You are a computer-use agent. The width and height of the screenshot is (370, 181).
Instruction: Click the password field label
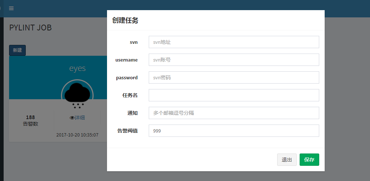tap(127, 77)
